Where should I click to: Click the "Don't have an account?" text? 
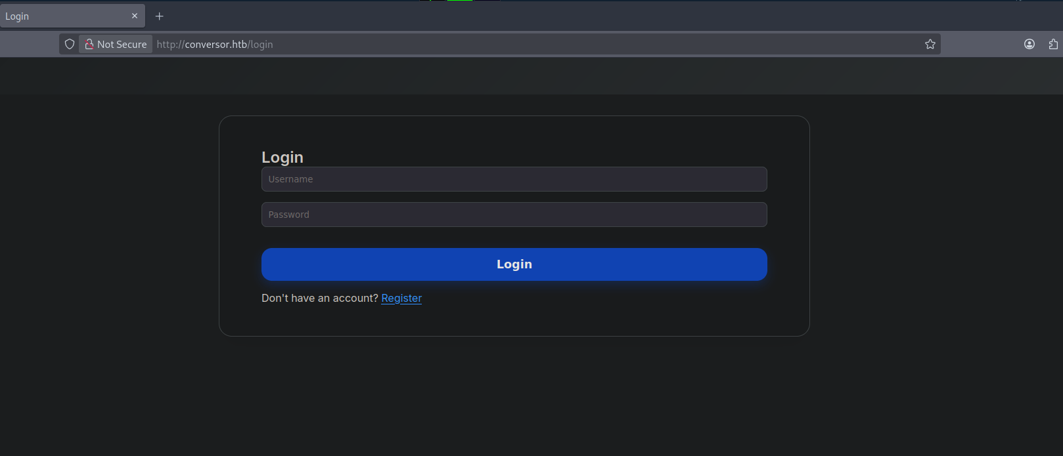pyautogui.click(x=319, y=298)
